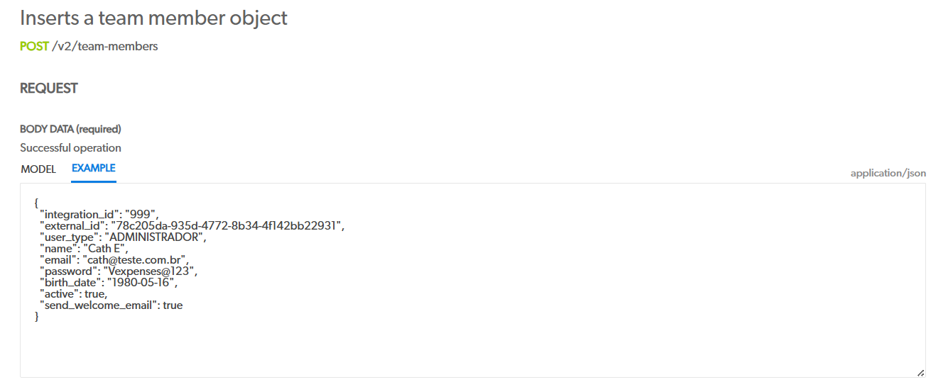Image resolution: width=931 pixels, height=382 pixels.
Task: Click the textarea resize handle corner
Action: 920,372
